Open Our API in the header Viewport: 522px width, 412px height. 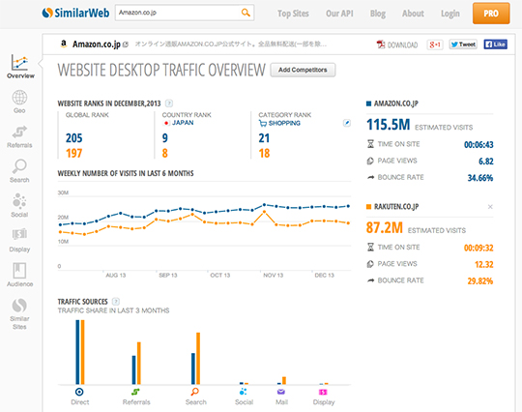(x=339, y=14)
